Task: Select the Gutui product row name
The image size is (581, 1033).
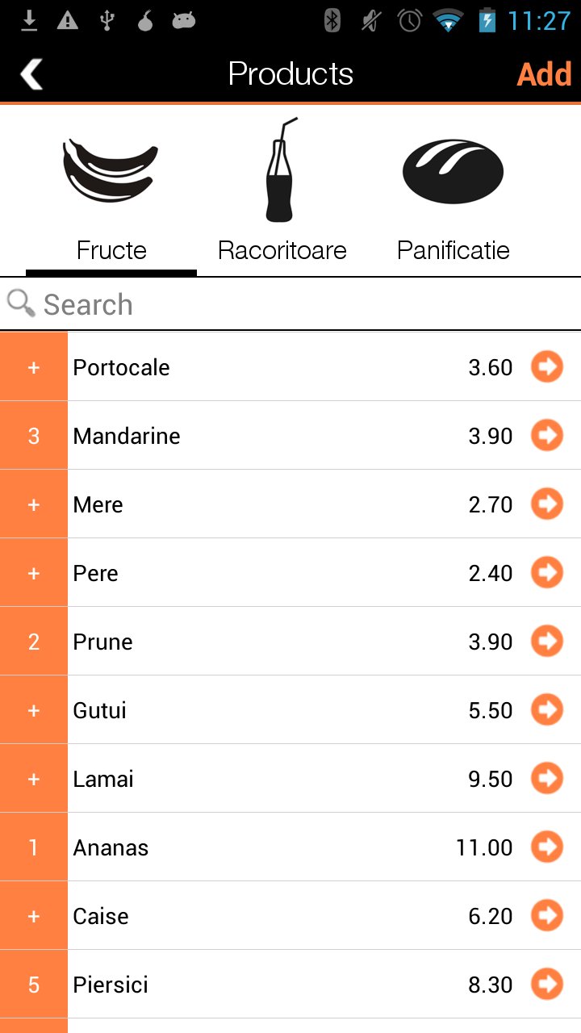Action: pyautogui.click(x=100, y=710)
